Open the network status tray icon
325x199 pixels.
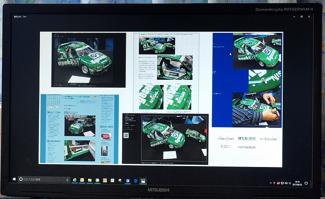282,183
